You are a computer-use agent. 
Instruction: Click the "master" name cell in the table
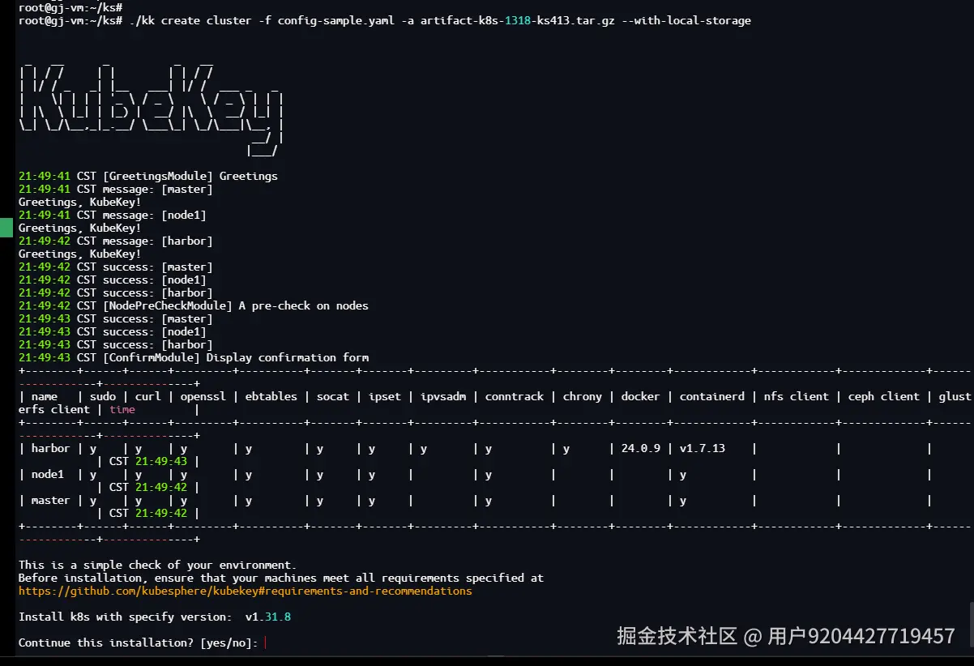[x=51, y=501]
